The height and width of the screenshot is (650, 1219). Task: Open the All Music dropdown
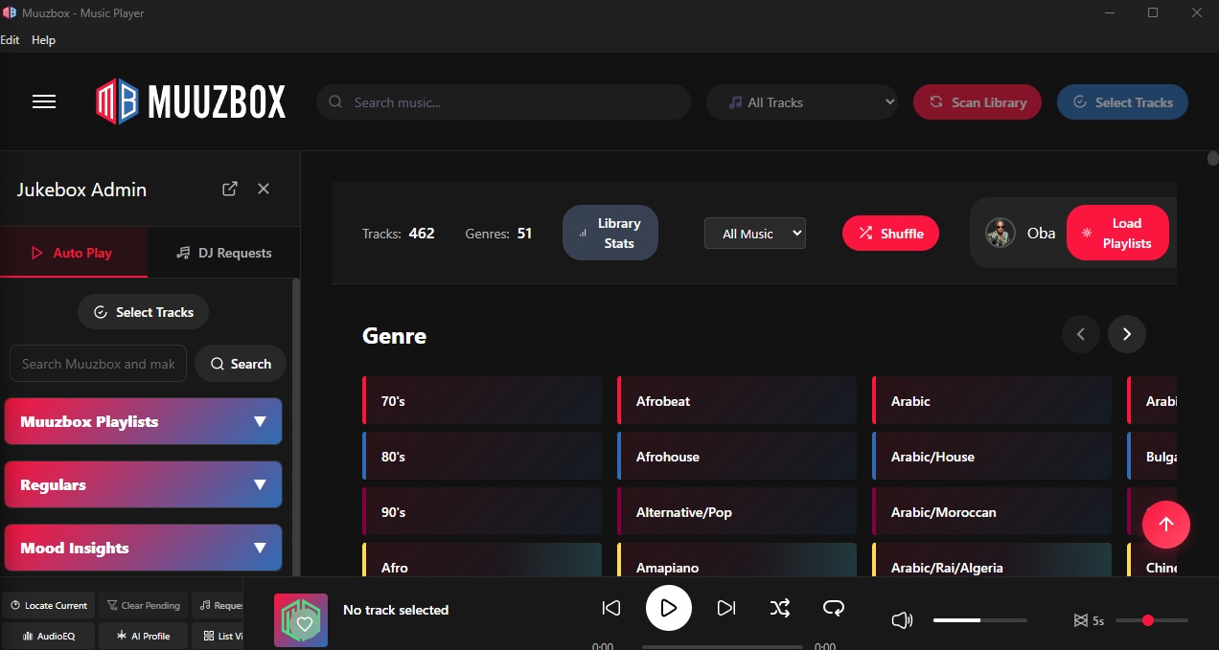755,234
